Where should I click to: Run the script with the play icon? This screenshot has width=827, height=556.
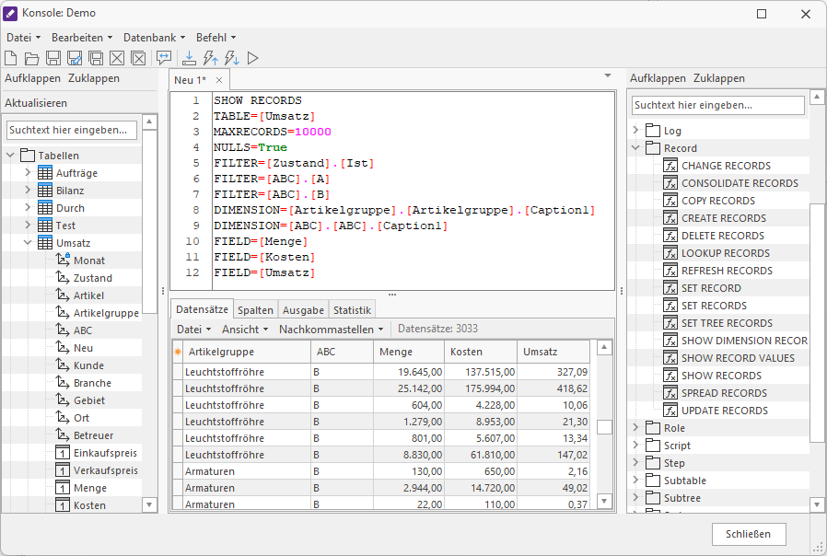(x=252, y=59)
